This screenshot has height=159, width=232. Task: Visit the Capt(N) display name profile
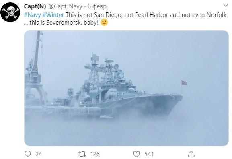click(x=35, y=6)
